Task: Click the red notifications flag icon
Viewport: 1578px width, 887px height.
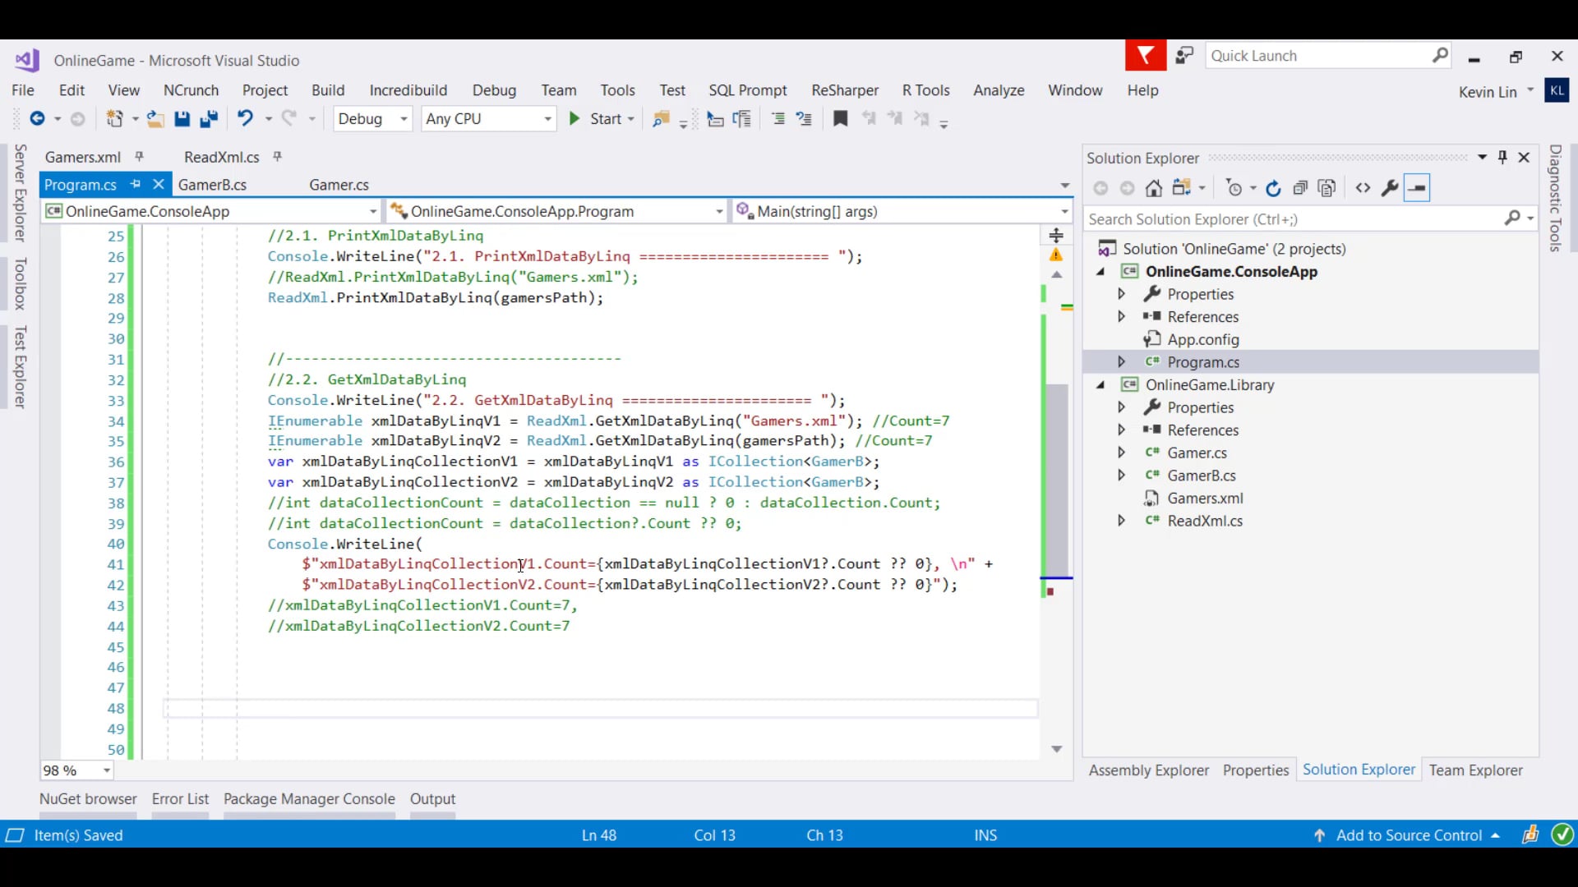Action: 1145,56
